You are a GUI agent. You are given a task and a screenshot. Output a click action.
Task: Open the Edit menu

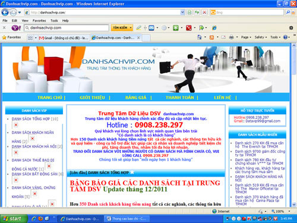pos(14,21)
